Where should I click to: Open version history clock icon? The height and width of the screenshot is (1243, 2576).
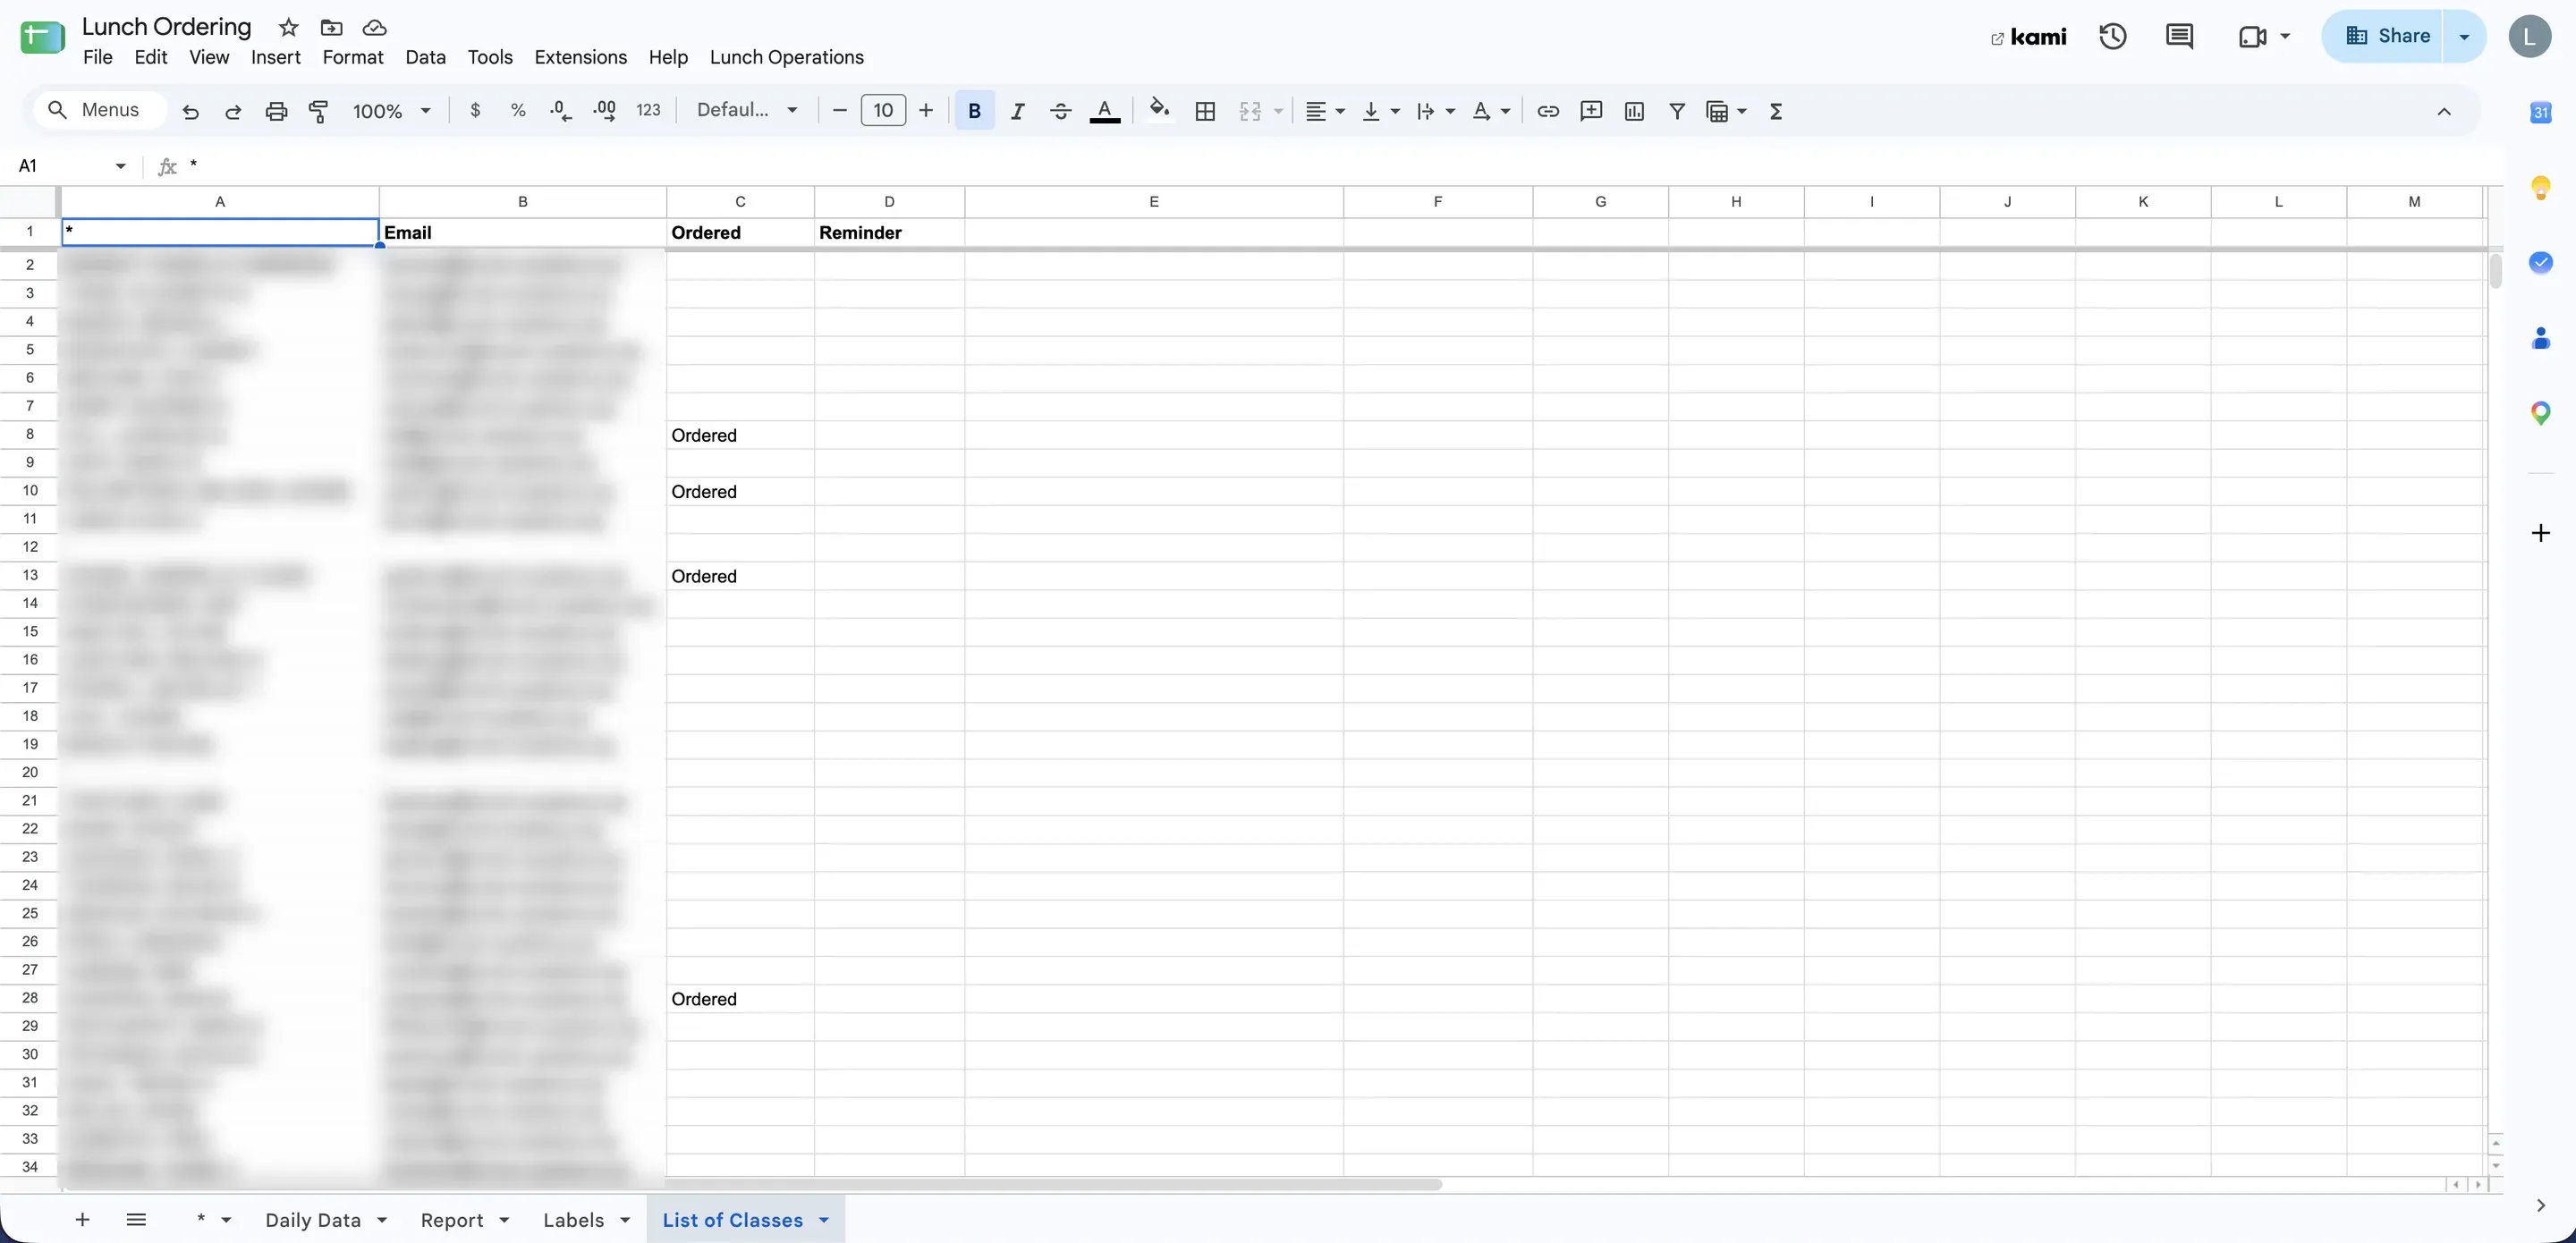tap(2112, 37)
